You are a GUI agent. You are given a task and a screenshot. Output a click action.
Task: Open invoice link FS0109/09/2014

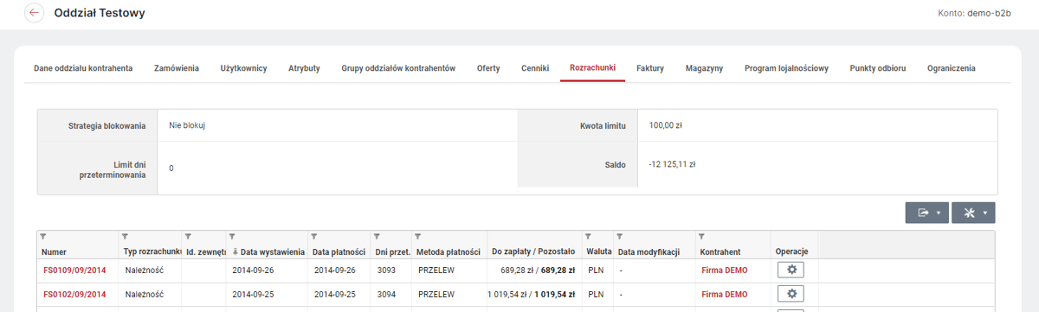click(74, 271)
